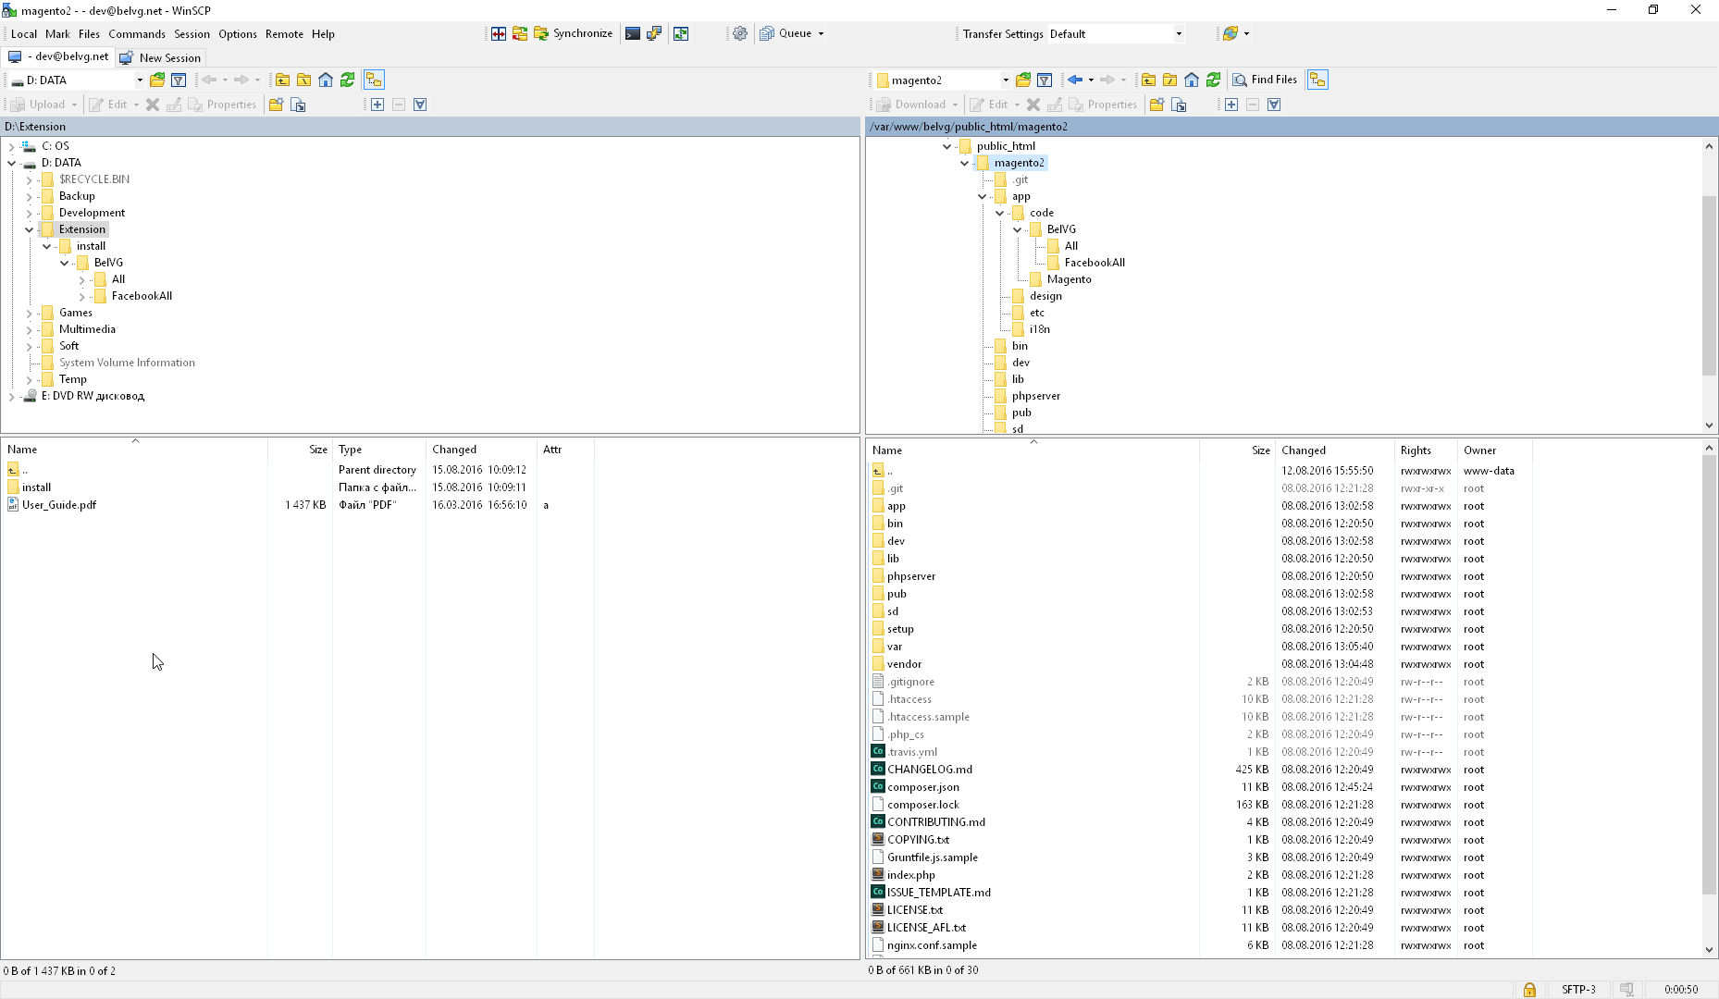The height and width of the screenshot is (999, 1719).
Task: Open the terminal console icon
Action: pyautogui.click(x=633, y=33)
